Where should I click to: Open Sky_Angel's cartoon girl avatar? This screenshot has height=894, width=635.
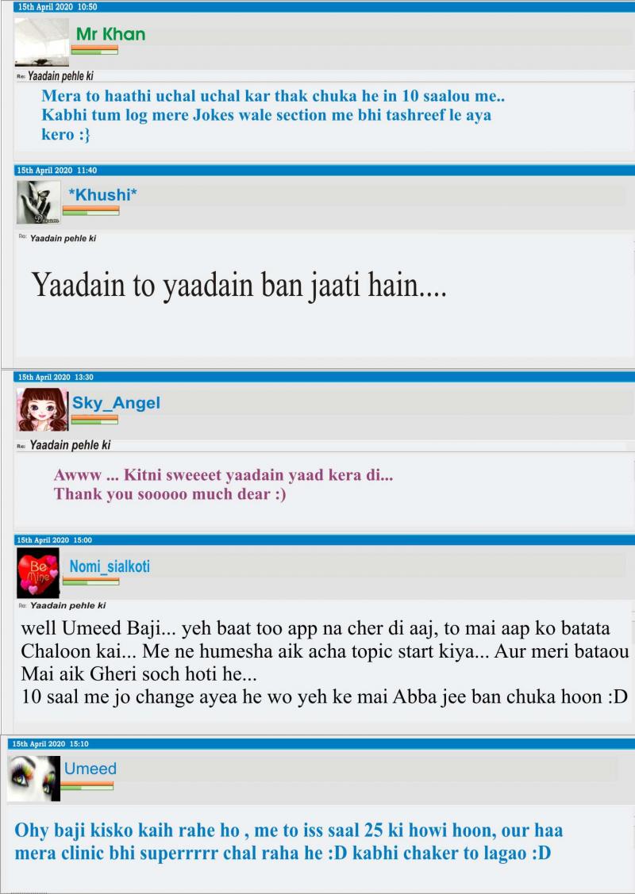42,409
